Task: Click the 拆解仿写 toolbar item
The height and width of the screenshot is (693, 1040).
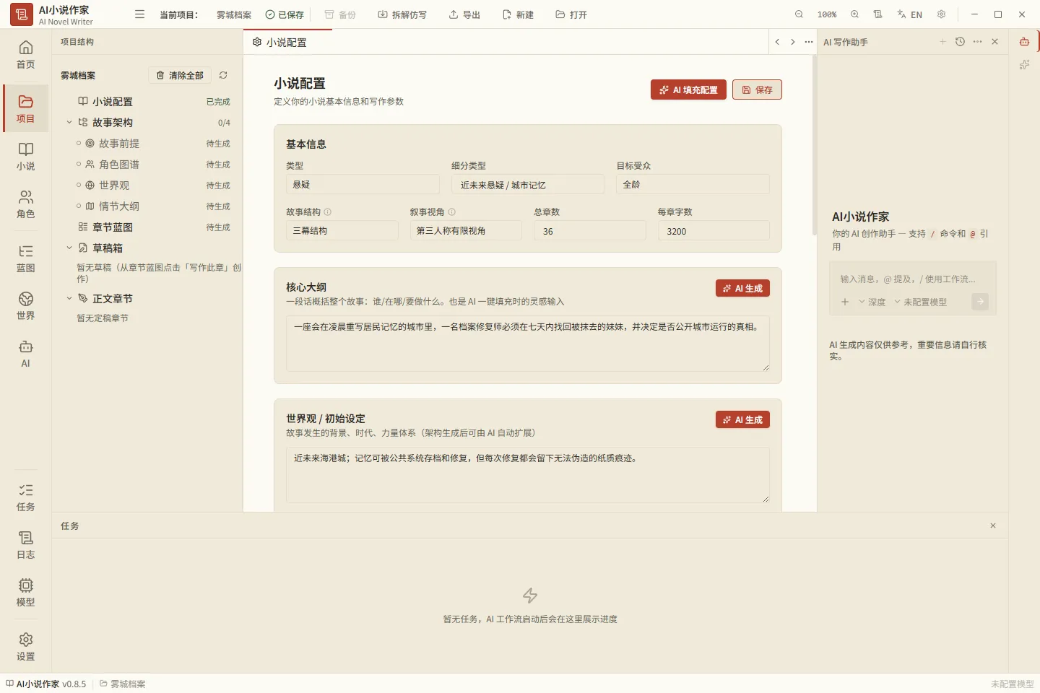Action: 402,14
